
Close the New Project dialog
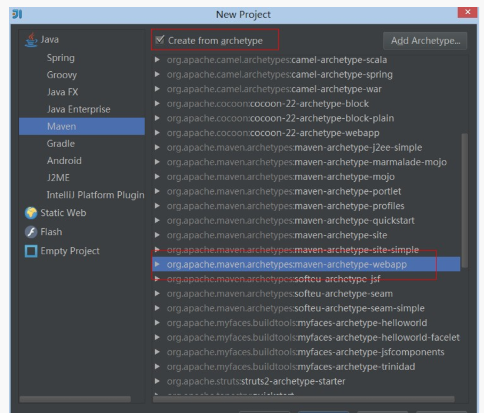(468, 12)
